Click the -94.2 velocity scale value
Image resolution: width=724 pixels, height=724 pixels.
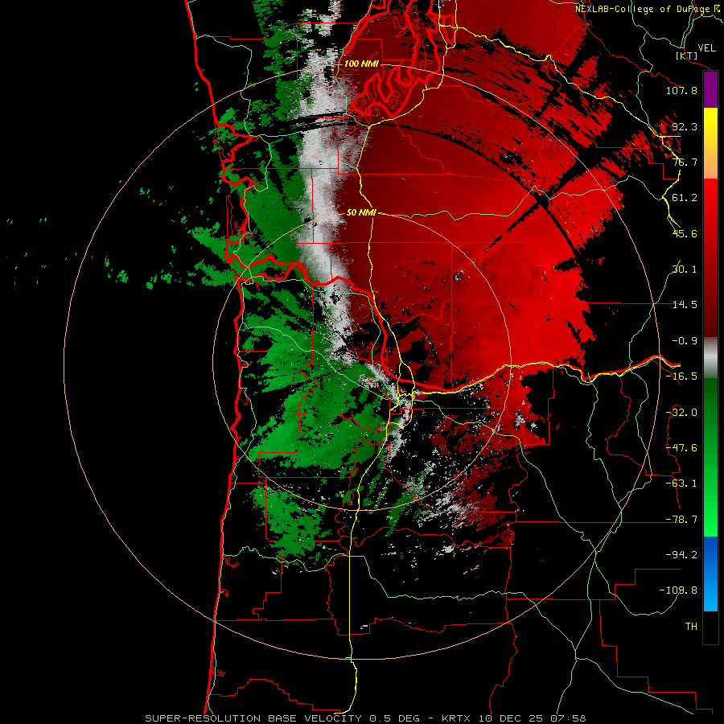coord(681,555)
